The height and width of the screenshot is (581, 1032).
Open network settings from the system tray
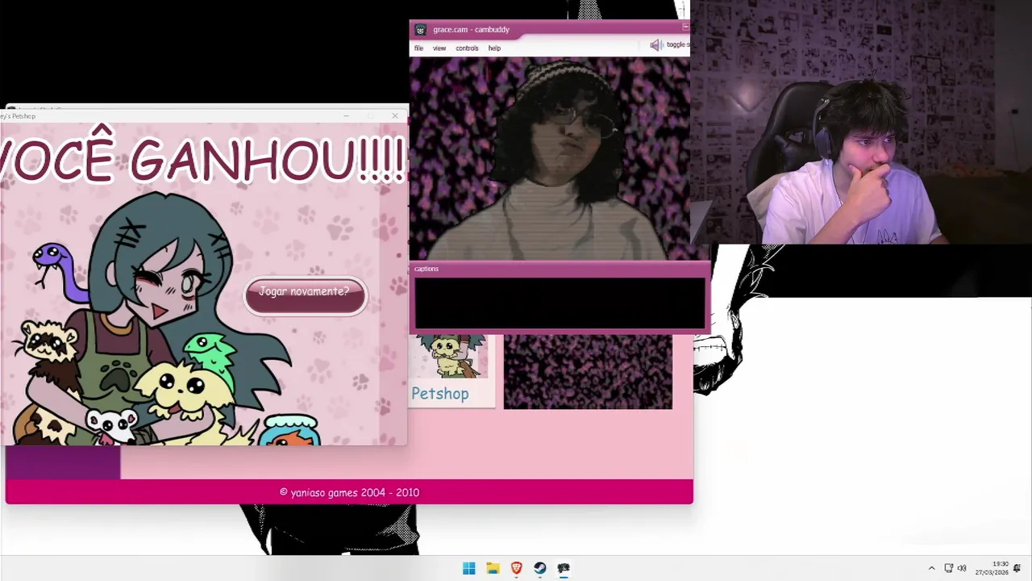coord(949,569)
